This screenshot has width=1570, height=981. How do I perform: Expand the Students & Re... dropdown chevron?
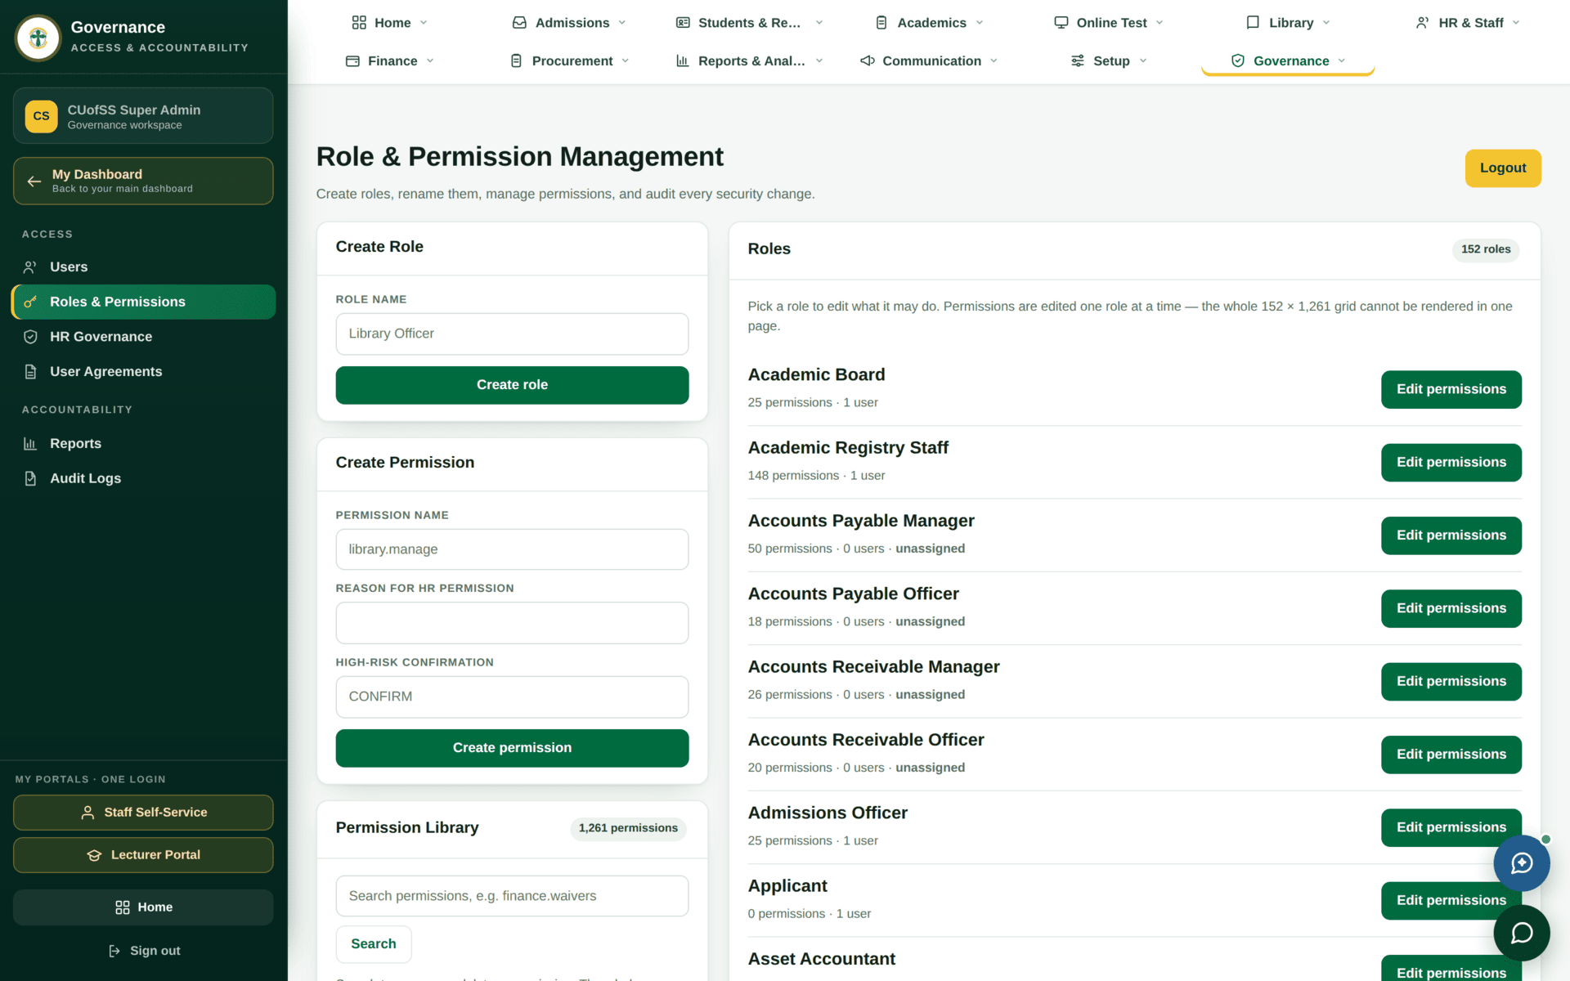819,23
